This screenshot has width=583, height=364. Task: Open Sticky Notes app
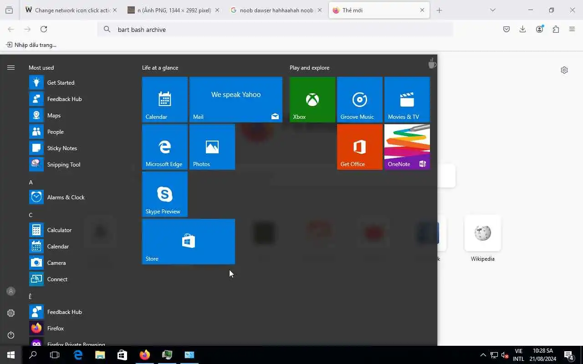[x=80, y=148]
